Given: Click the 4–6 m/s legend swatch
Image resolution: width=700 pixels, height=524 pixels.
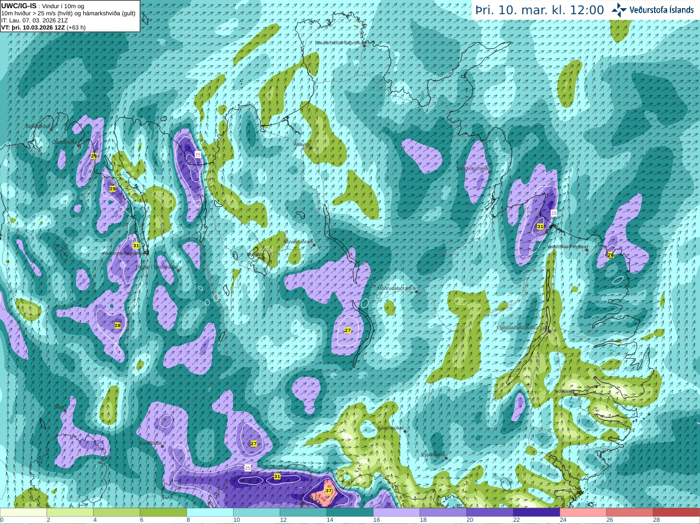Looking at the screenshot, I should 116,513.
